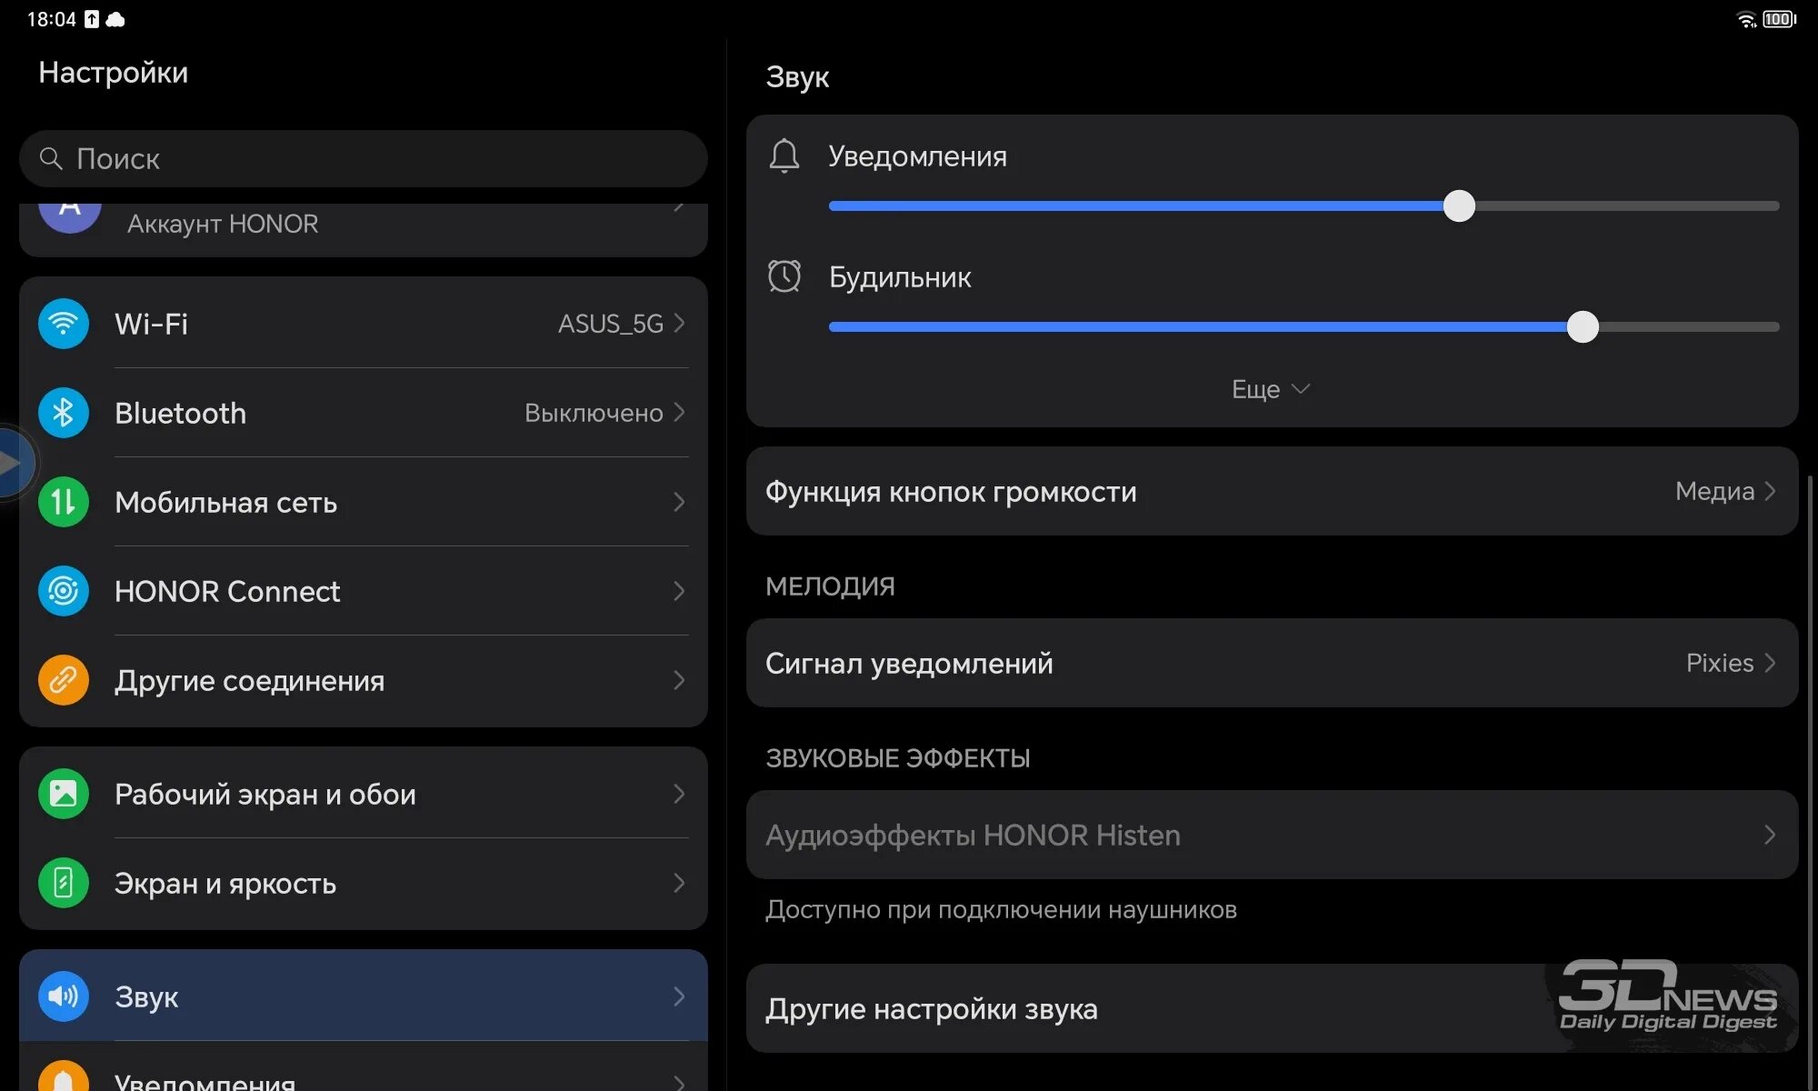Select Звук menu item
This screenshot has width=1818, height=1091.
coord(364,996)
